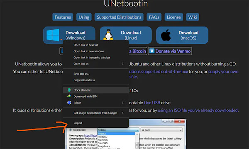The width and height of the screenshot is (249, 149).
Task: Select the Distribution radio button
Action: pyautogui.click(x=71, y=130)
